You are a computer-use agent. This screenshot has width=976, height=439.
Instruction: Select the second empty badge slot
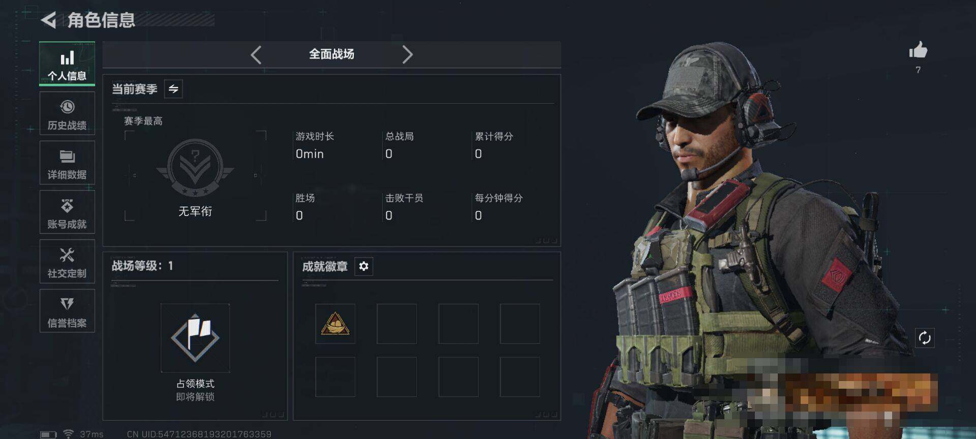pyautogui.click(x=396, y=324)
